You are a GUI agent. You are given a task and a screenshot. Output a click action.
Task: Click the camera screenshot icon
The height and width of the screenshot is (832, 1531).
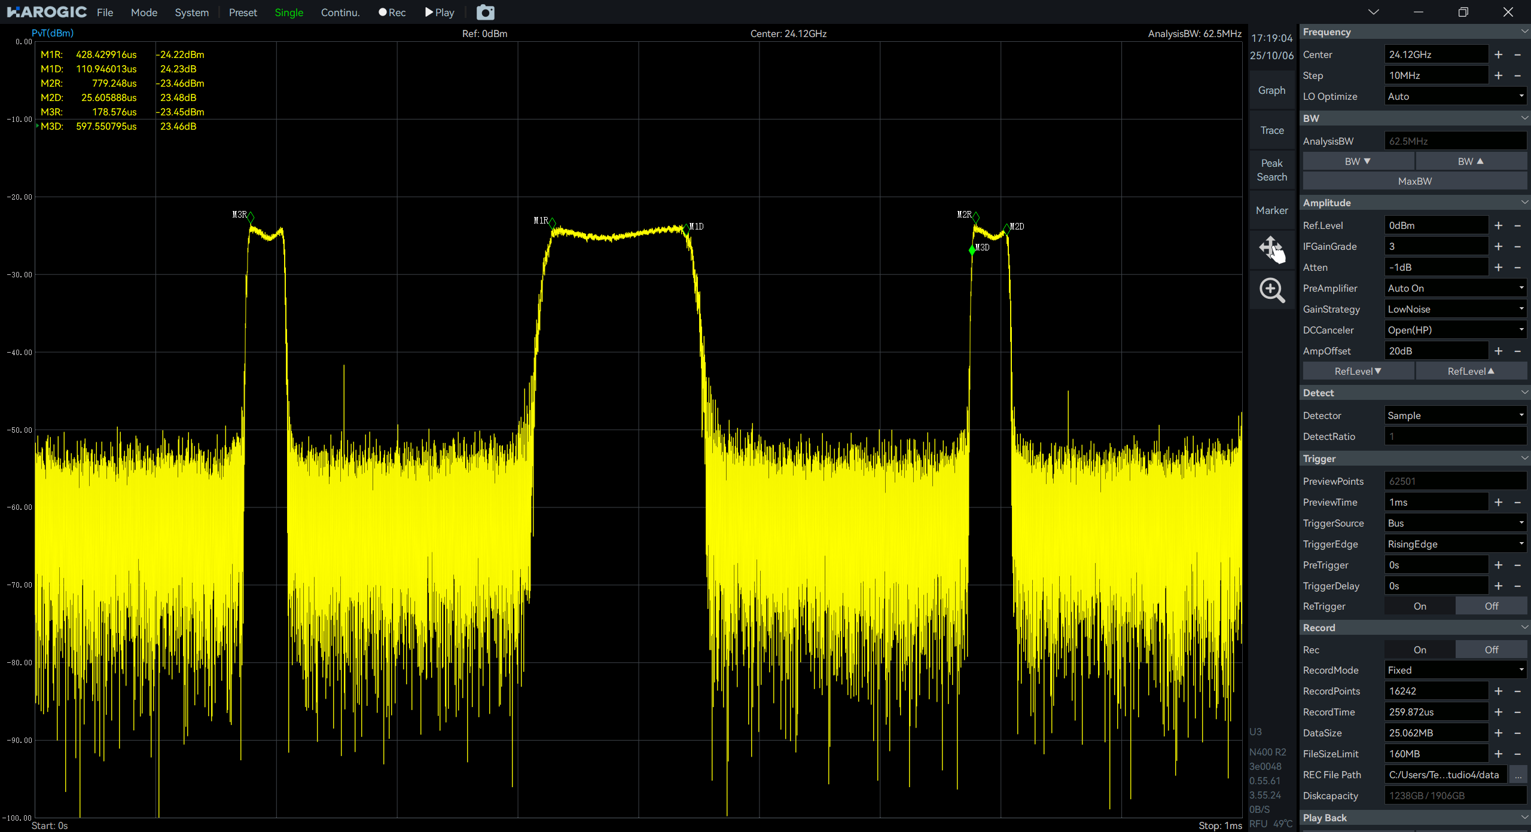pyautogui.click(x=485, y=13)
